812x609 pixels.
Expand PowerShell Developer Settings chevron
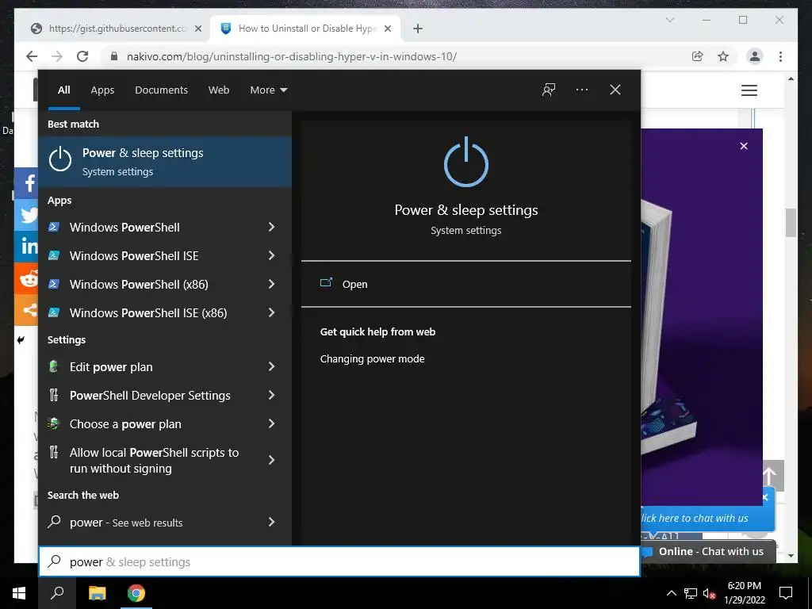271,395
